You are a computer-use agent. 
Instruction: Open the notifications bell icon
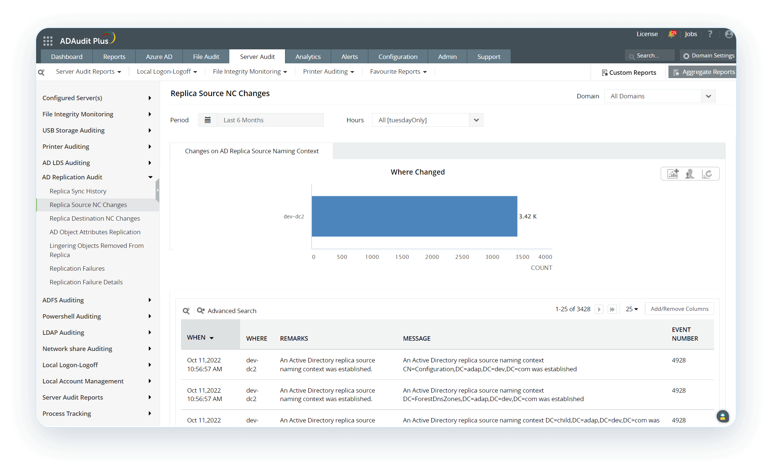pyautogui.click(x=672, y=34)
